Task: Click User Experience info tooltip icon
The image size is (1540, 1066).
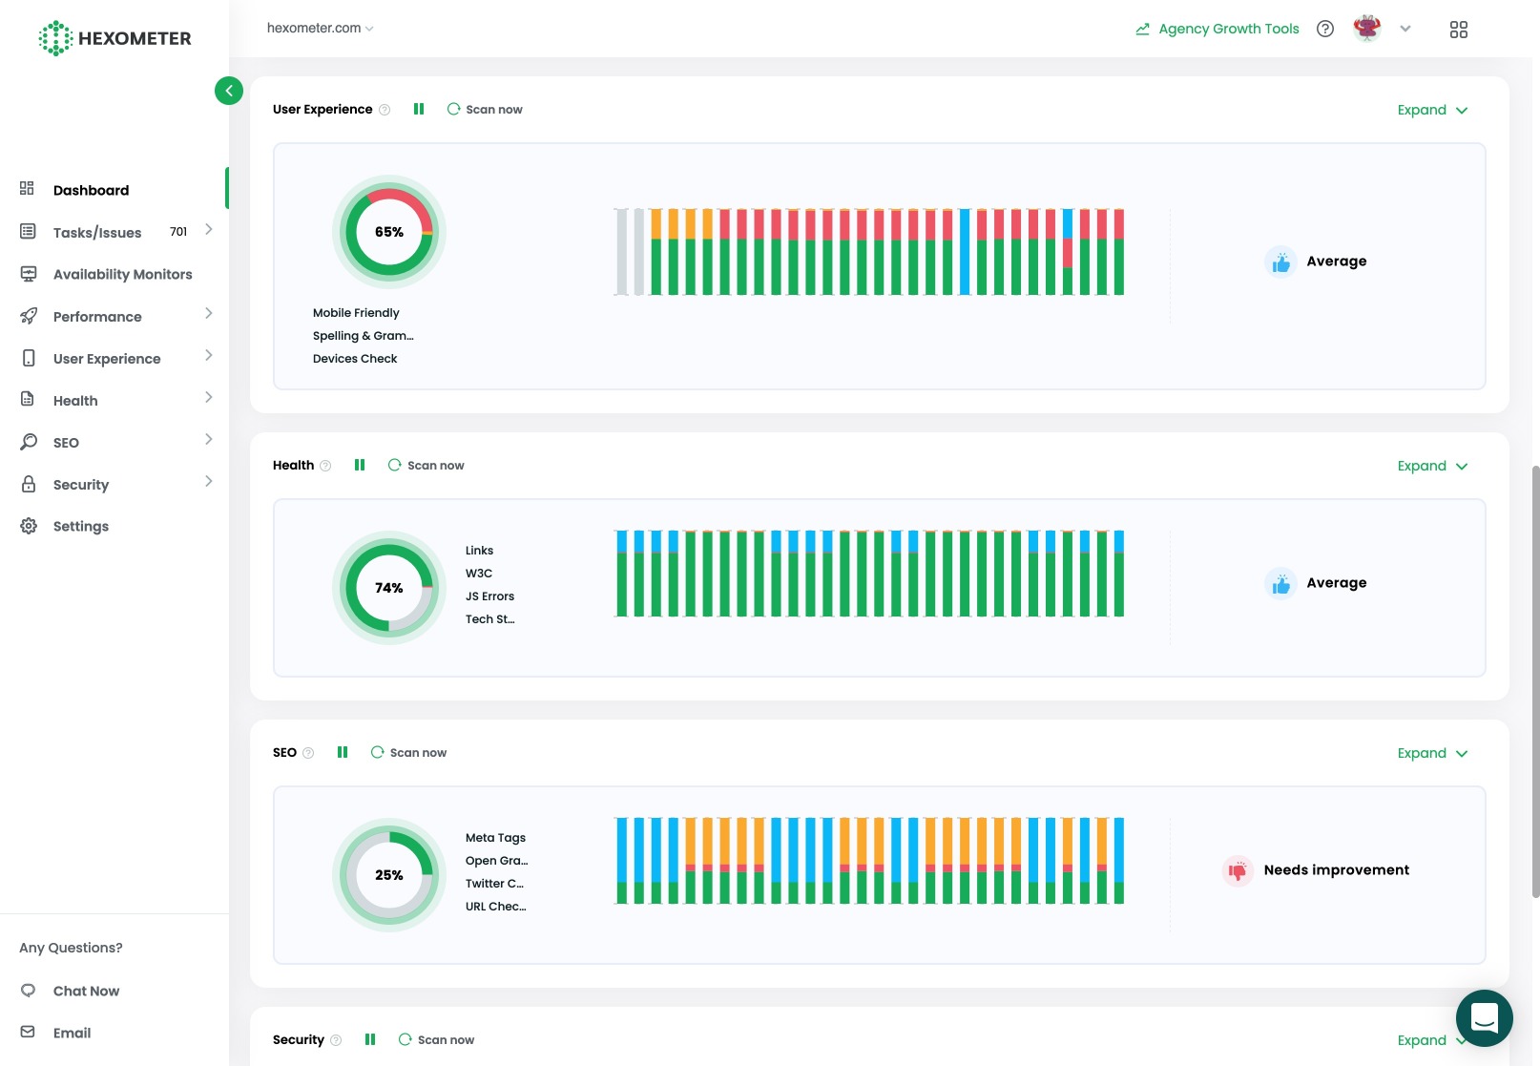Action: click(385, 110)
